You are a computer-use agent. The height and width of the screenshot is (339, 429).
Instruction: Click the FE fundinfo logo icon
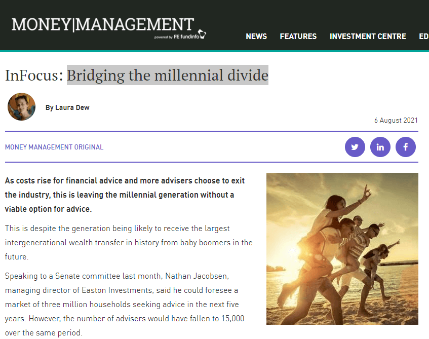[202, 34]
